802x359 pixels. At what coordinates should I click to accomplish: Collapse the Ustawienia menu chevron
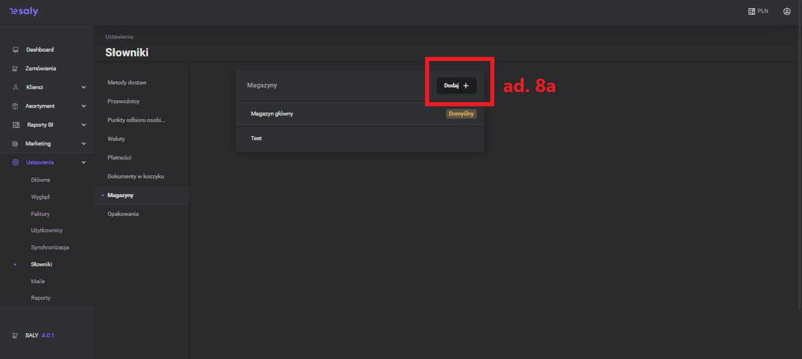[x=83, y=162]
